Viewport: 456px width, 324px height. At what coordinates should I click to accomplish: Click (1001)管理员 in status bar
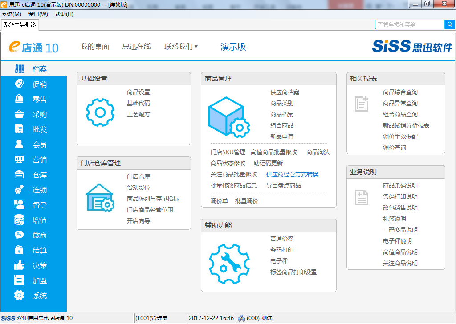pos(151,318)
